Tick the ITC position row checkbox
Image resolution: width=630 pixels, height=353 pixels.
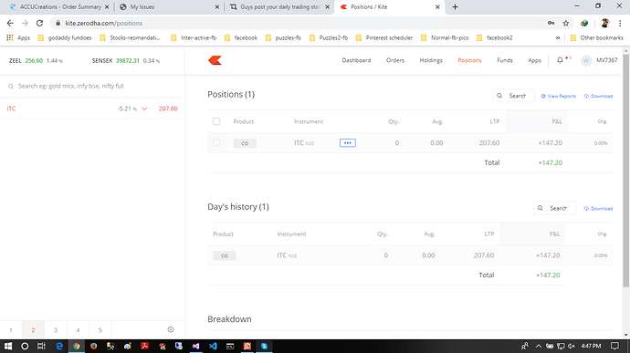(216, 143)
